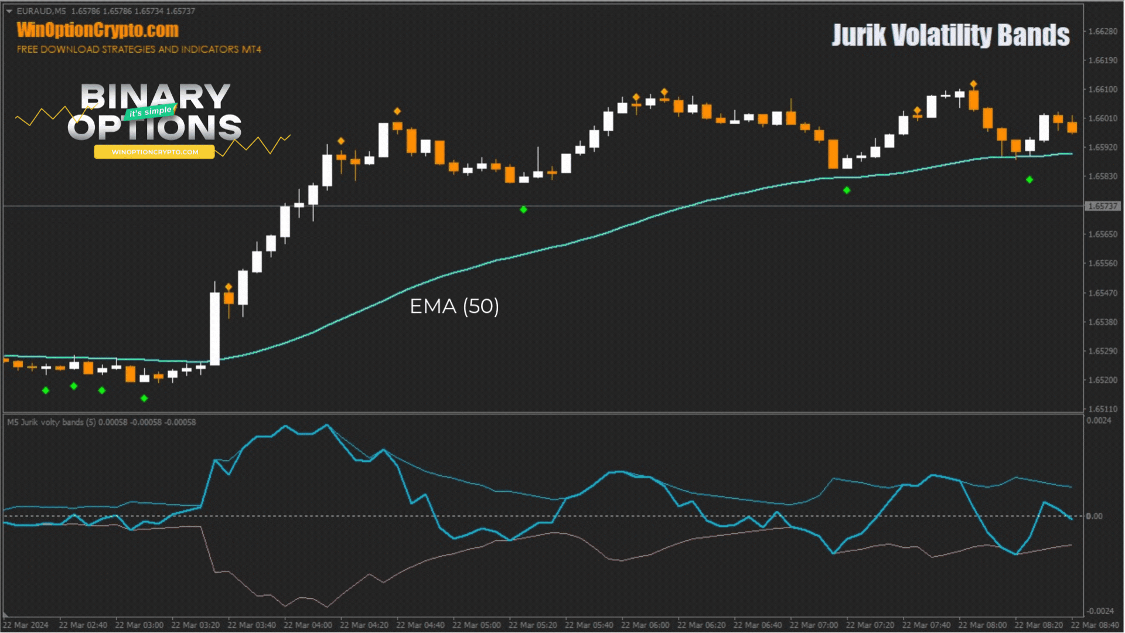Image resolution: width=1125 pixels, height=633 pixels.
Task: Click the 1.66280 price axis label
Action: [1102, 31]
